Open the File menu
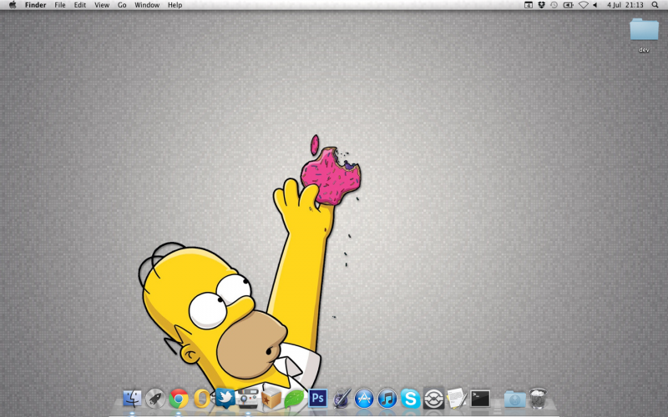The height and width of the screenshot is (417, 668). tap(60, 5)
